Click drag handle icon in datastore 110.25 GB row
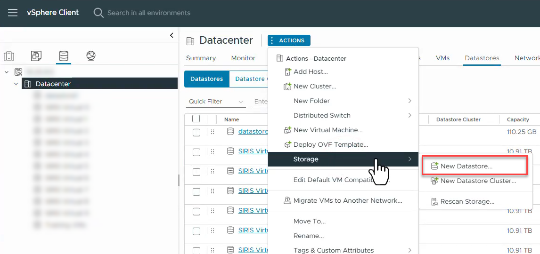The image size is (540, 254). [x=213, y=132]
